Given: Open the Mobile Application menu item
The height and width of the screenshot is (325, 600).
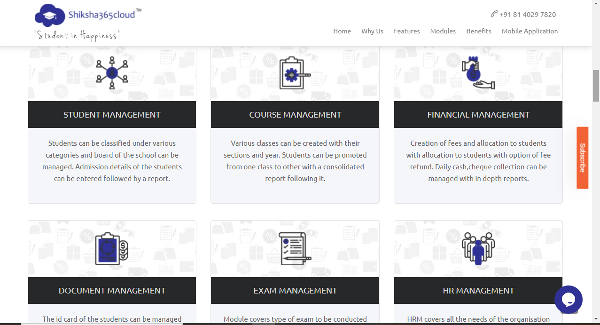Looking at the screenshot, I should (530, 31).
